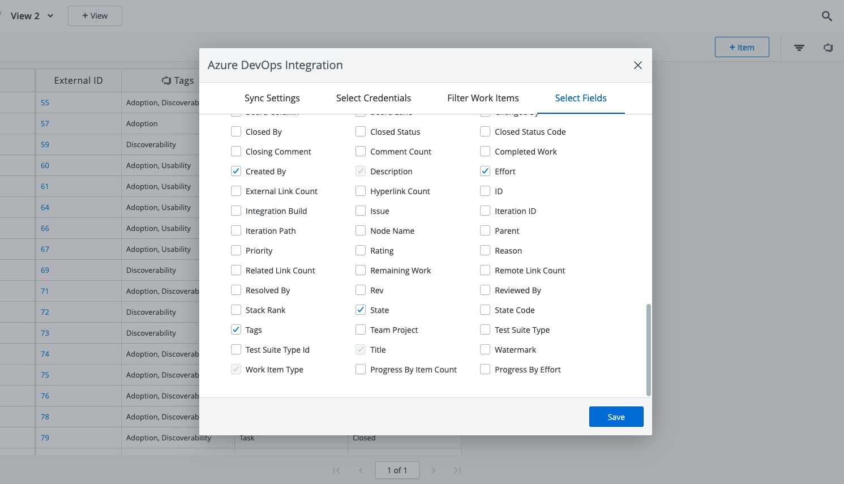Enable the Closed Status Code field
Screen dimensions: 844x484
(x=485, y=131)
